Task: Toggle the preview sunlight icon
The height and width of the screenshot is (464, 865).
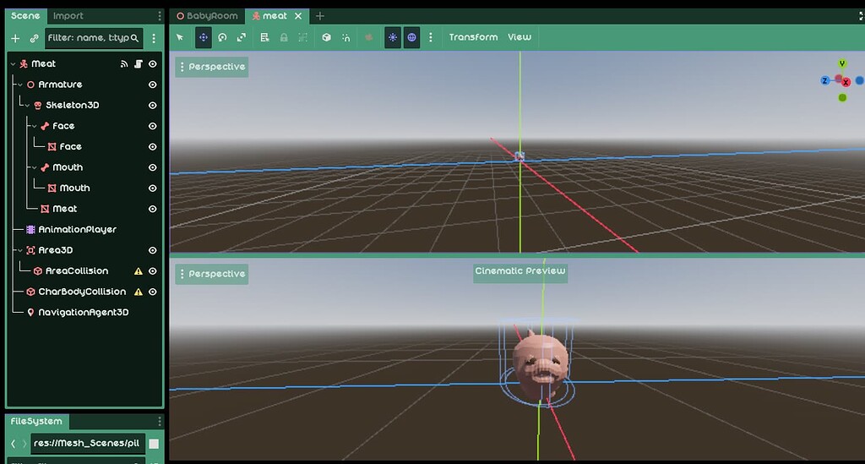Action: [x=392, y=37]
